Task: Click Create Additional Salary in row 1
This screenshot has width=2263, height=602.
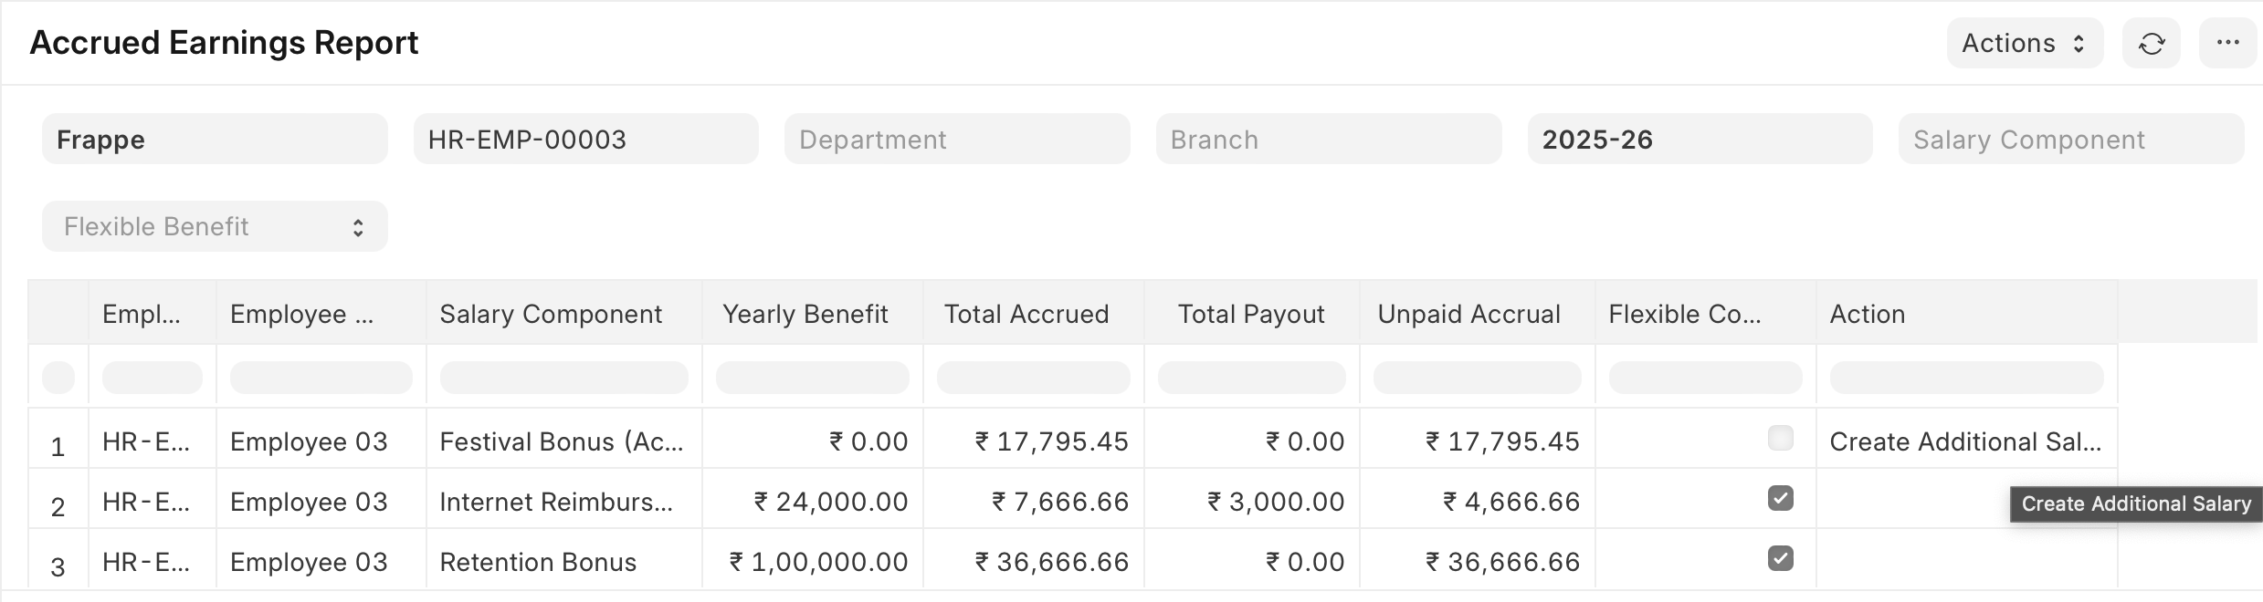Action: [x=1965, y=441]
